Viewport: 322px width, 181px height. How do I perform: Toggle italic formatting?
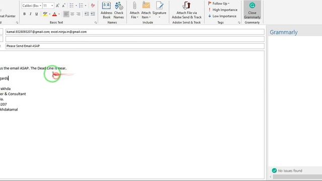click(x=30, y=14)
